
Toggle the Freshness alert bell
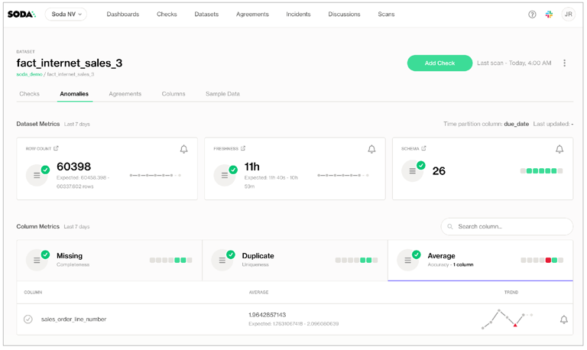[371, 149]
